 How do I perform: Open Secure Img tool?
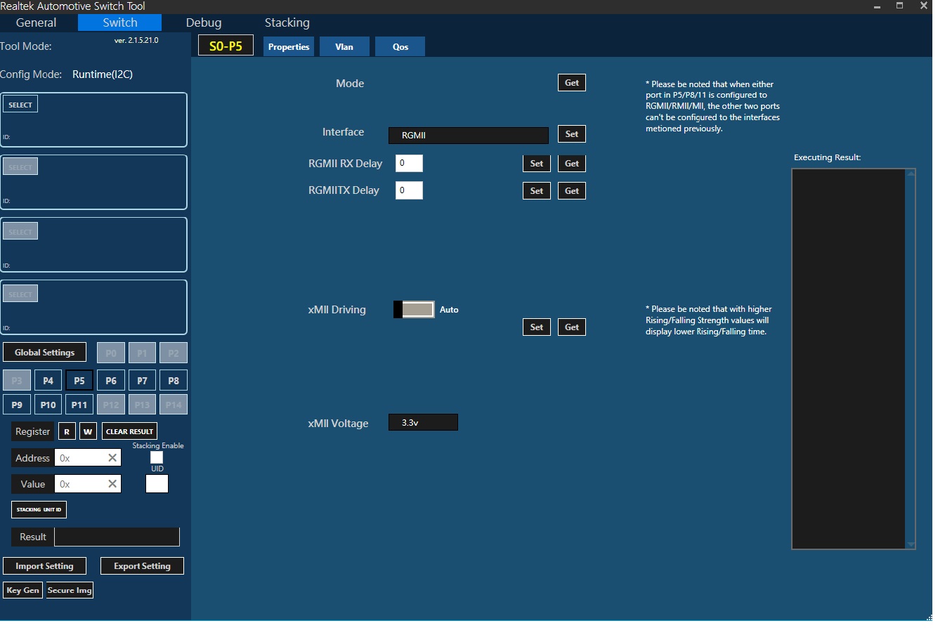point(70,590)
